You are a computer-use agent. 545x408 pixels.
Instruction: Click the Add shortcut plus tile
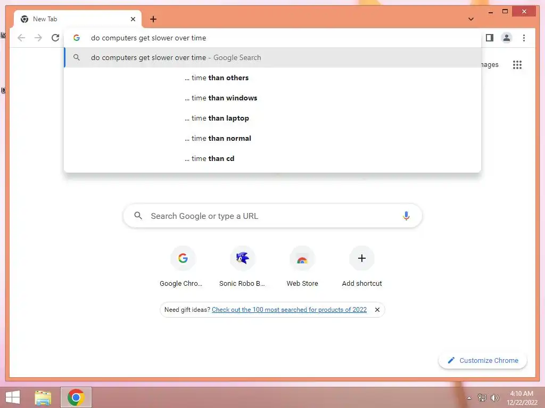click(x=362, y=267)
